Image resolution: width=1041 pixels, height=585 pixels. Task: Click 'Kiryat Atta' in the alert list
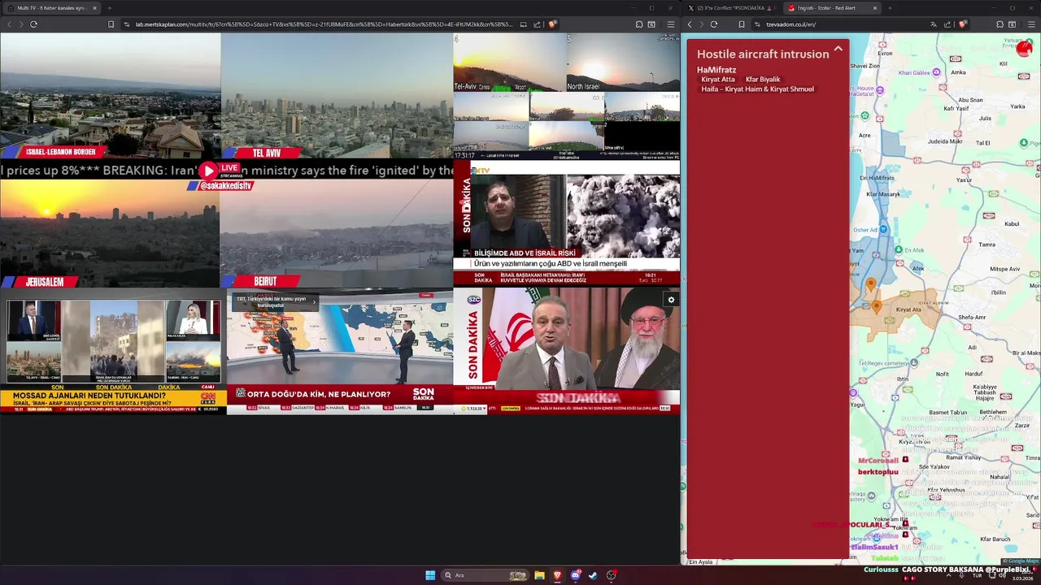point(718,80)
